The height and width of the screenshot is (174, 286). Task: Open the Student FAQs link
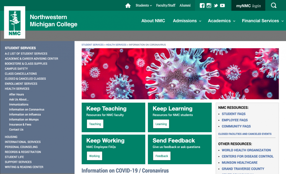pyautogui.click(x=233, y=114)
